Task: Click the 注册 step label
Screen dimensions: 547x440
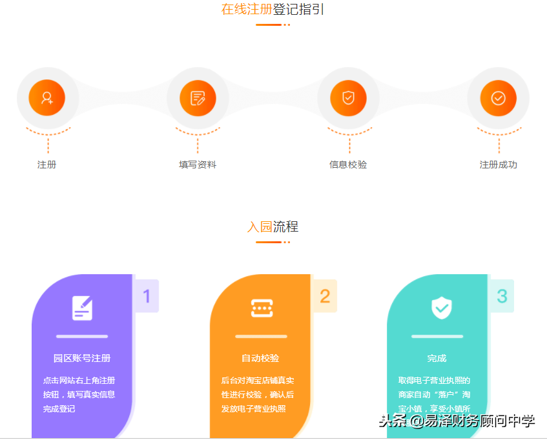Action: point(46,165)
